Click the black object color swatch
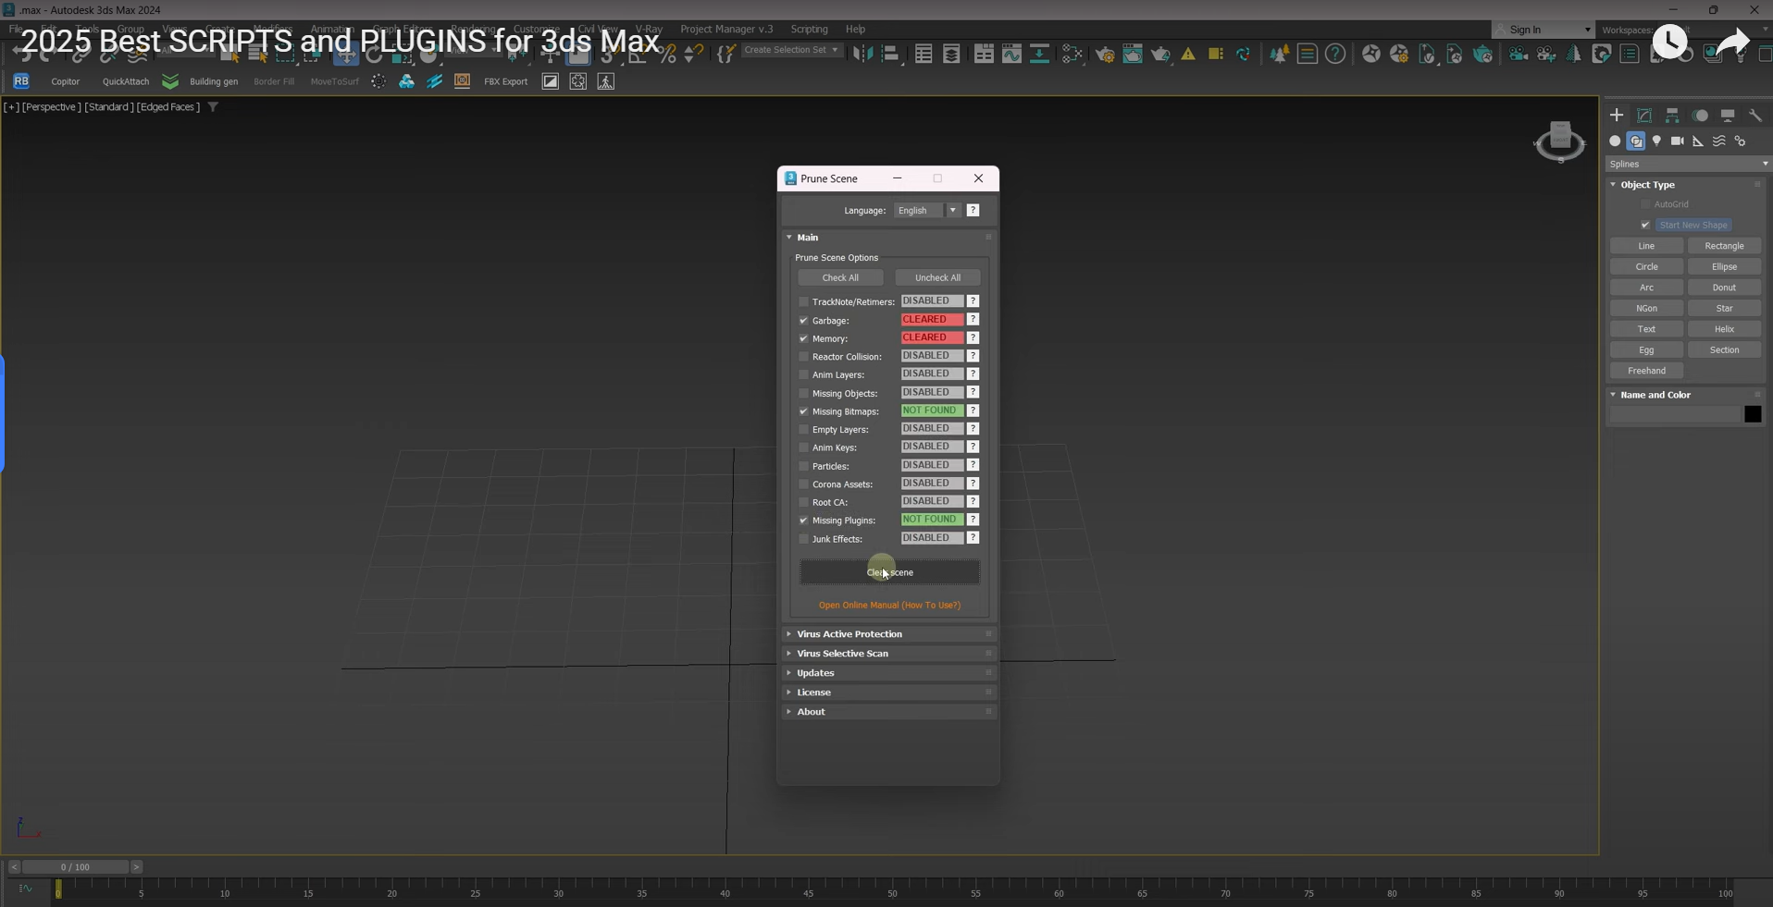This screenshot has width=1773, height=907. pos(1753,414)
